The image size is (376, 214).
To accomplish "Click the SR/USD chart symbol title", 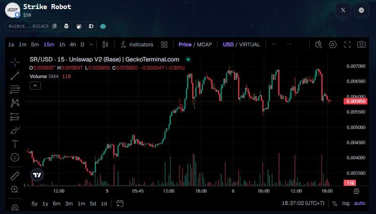I will click(x=104, y=59).
